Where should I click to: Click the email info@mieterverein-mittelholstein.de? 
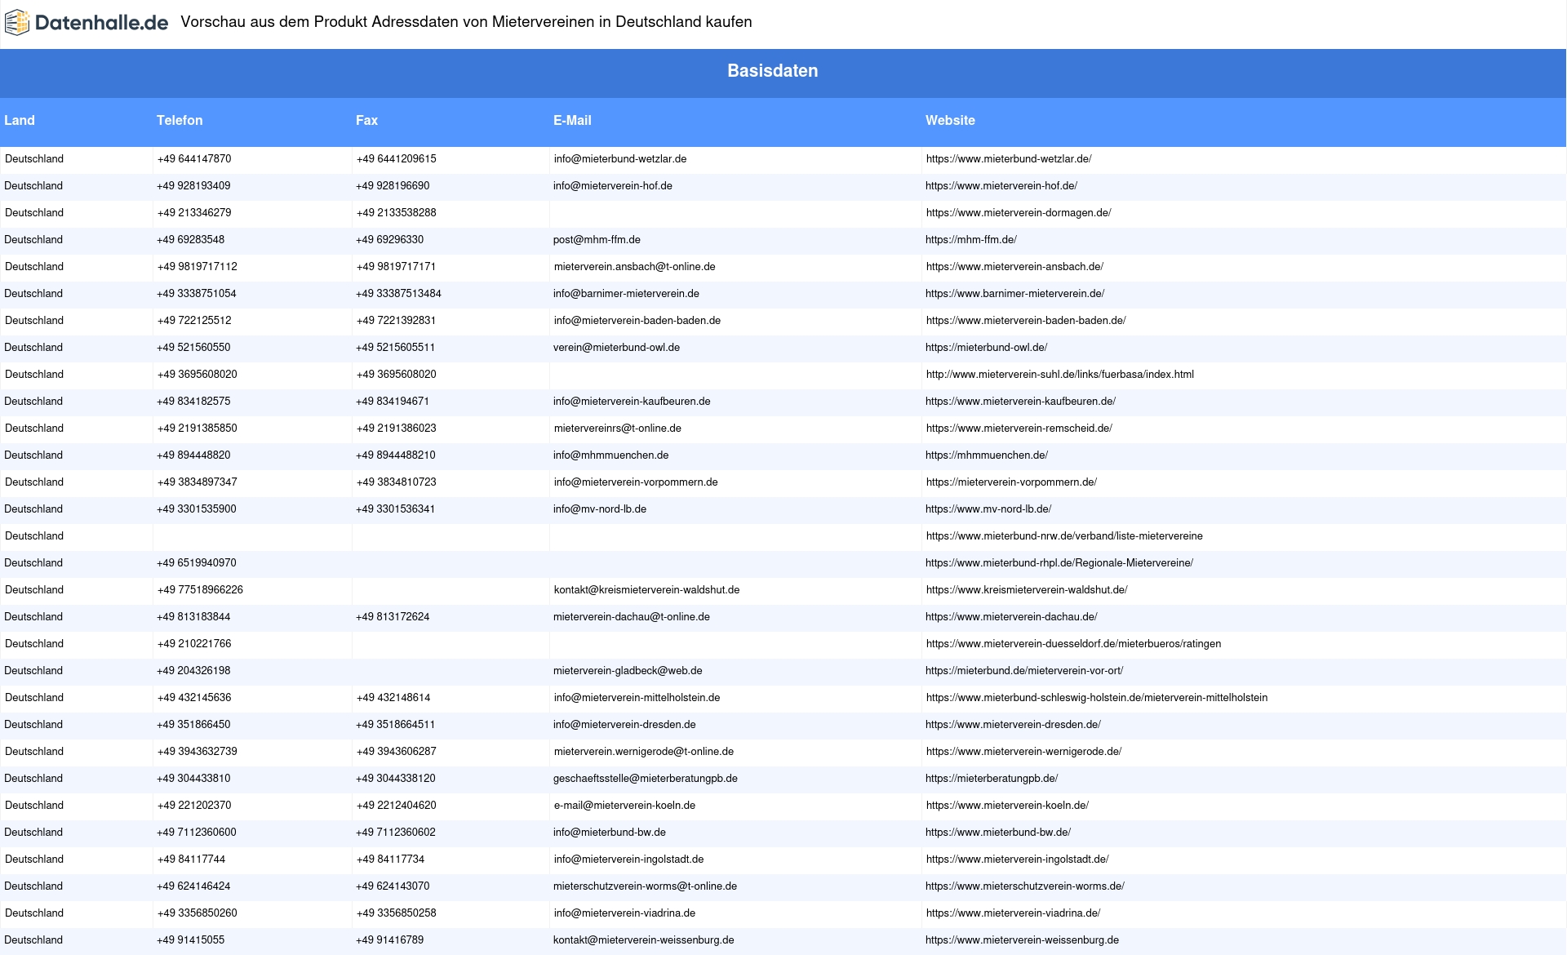(x=637, y=698)
